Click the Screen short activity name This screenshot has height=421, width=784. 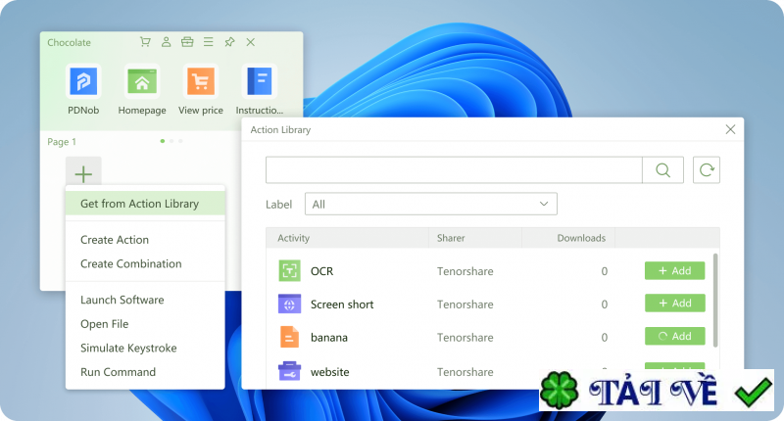point(342,304)
